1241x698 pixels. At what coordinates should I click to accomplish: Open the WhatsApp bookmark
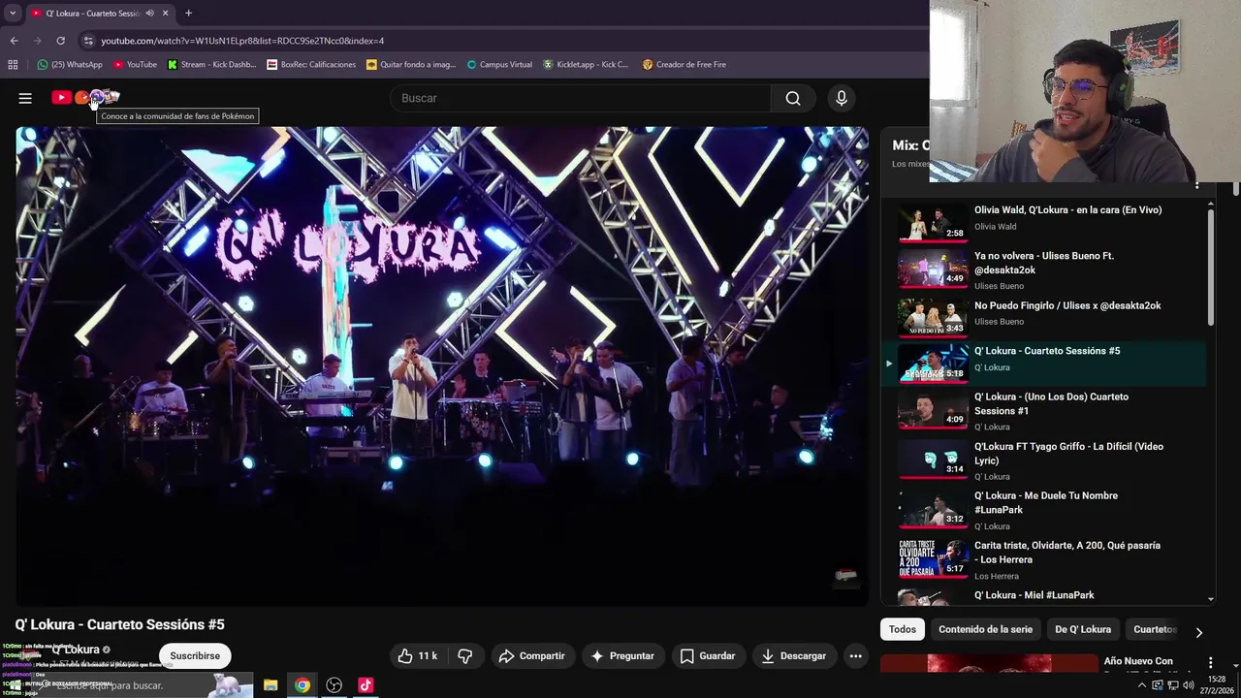point(69,64)
